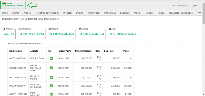Viewport: 205px width, 96px height.
Task: Toggle Aro checkbox for MARIANA LINDIAWATI
Action: tap(51, 86)
